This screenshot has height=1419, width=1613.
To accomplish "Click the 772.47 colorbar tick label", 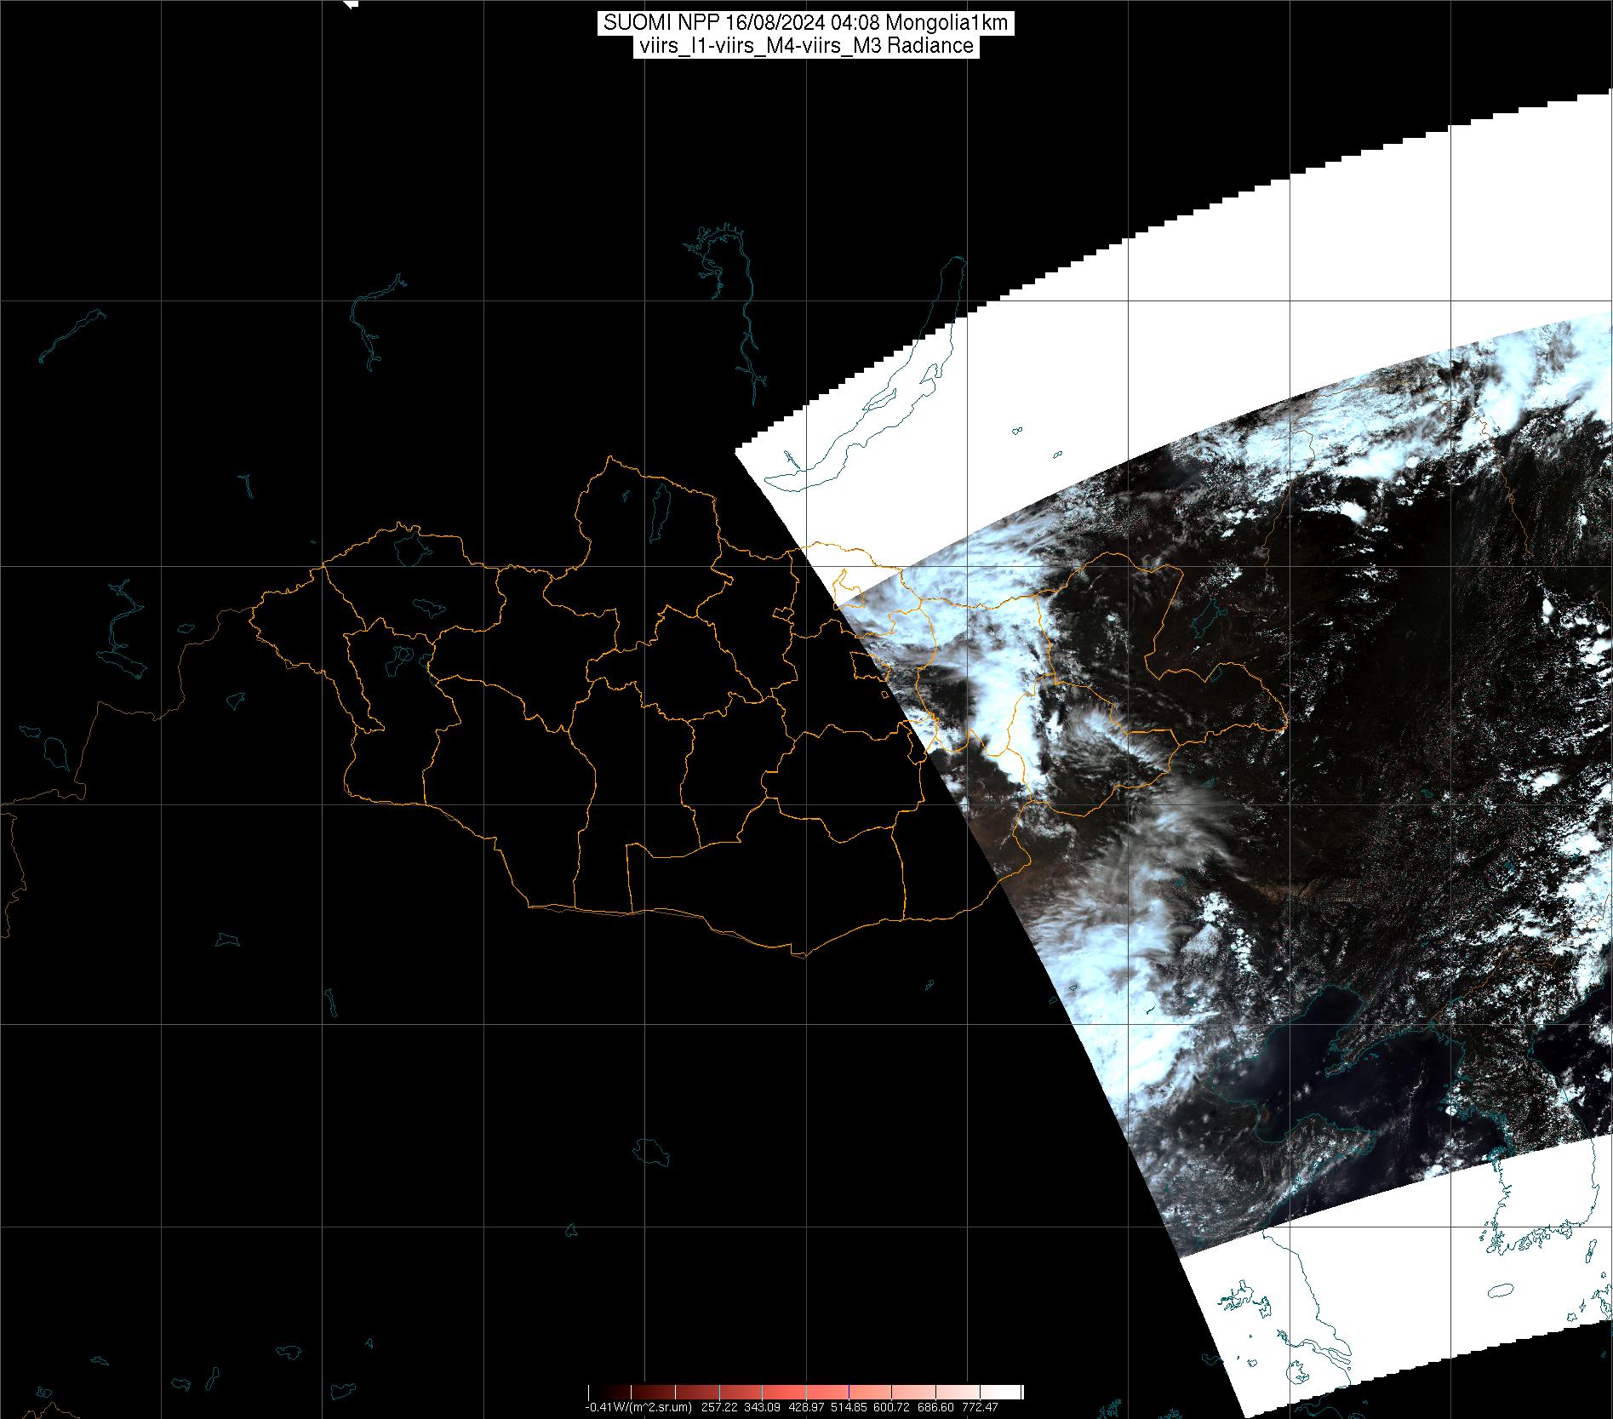I will (x=981, y=1406).
